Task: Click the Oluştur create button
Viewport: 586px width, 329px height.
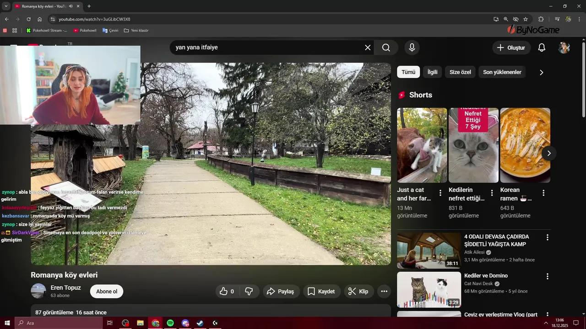Action: click(x=511, y=48)
